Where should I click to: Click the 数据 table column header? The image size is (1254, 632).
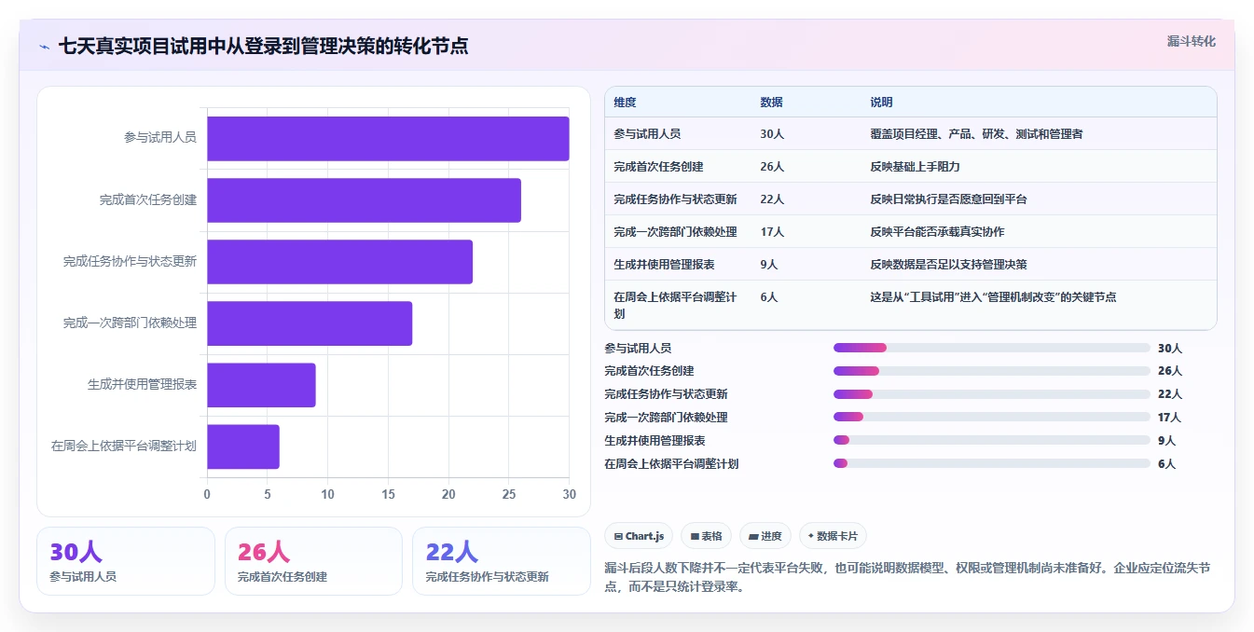pyautogui.click(x=772, y=103)
